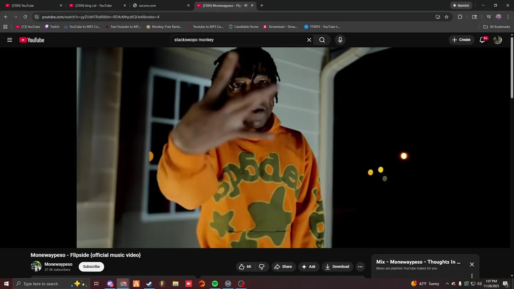Click the Monewaypeso channel name
This screenshot has height=289, width=514.
tap(58, 264)
